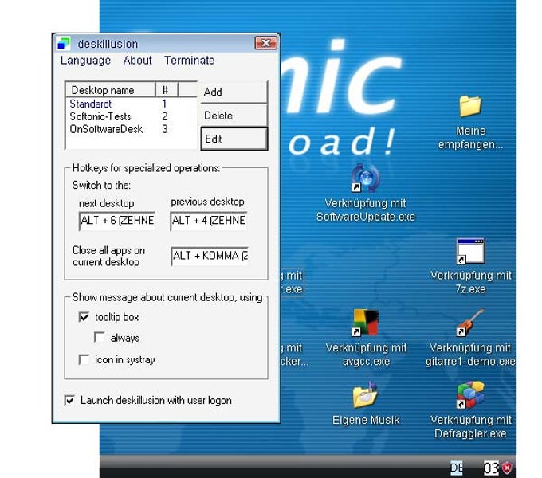Click the # column header
542x478 pixels.
pyautogui.click(x=167, y=90)
